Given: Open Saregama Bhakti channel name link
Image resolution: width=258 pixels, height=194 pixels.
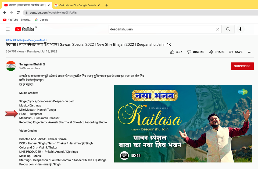Looking at the screenshot, I should pos(30,64).
